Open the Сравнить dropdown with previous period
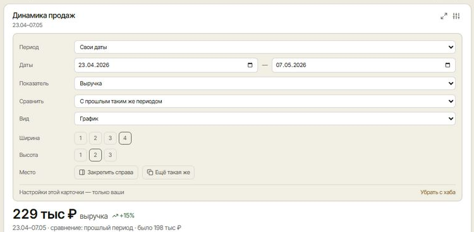 (x=265, y=101)
